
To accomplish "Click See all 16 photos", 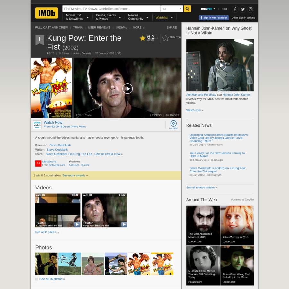I will point(51,279).
